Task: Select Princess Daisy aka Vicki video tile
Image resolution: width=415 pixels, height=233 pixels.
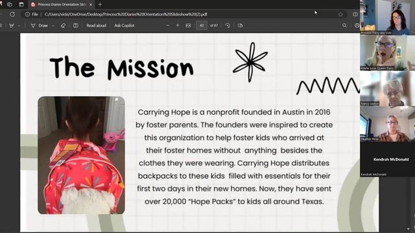Action: [x=387, y=17]
